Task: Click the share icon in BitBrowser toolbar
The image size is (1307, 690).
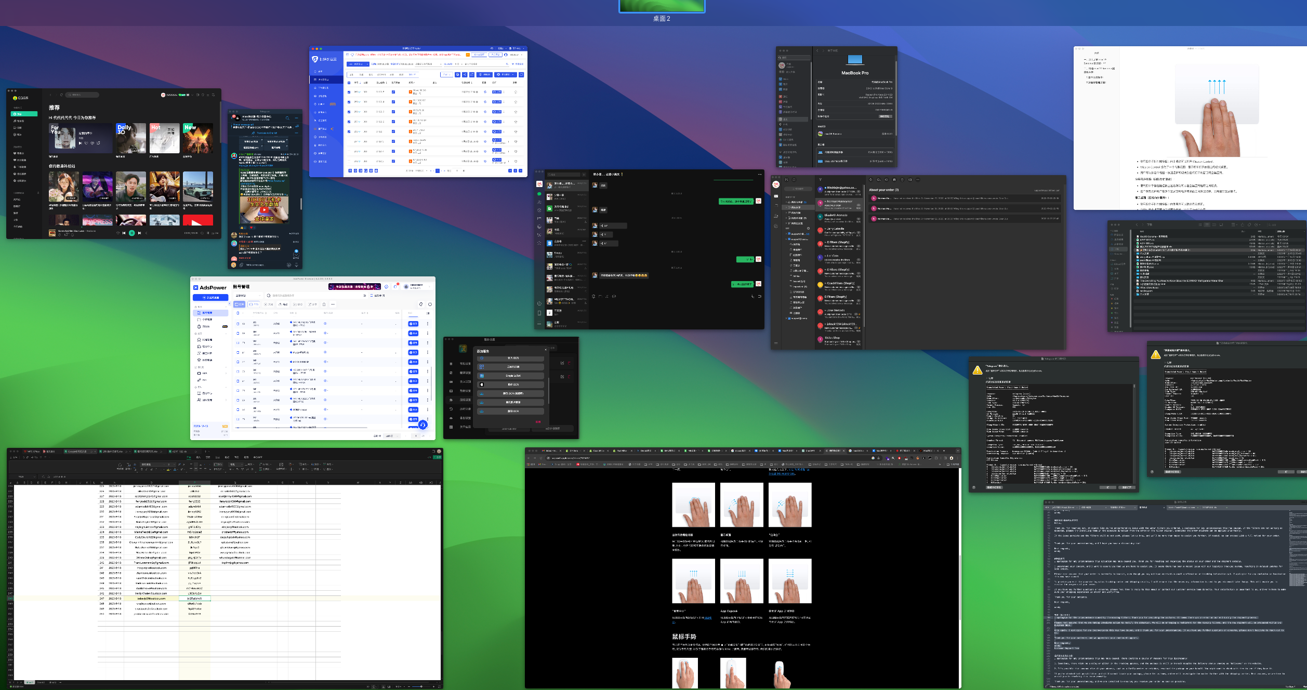Action: tap(465, 75)
